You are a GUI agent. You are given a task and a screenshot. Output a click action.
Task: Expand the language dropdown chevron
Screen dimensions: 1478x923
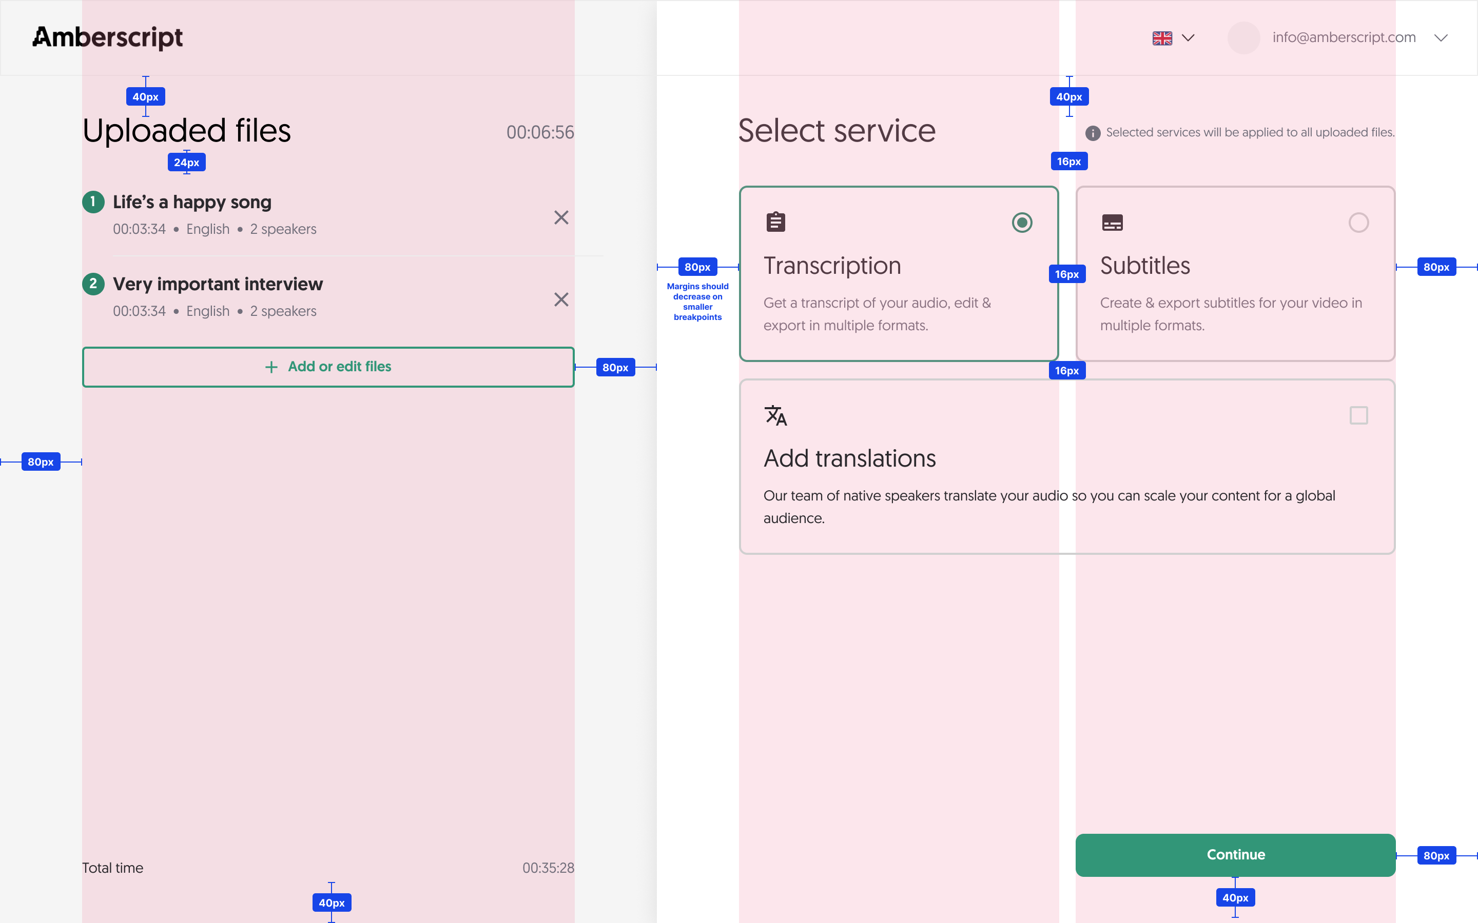tap(1188, 38)
